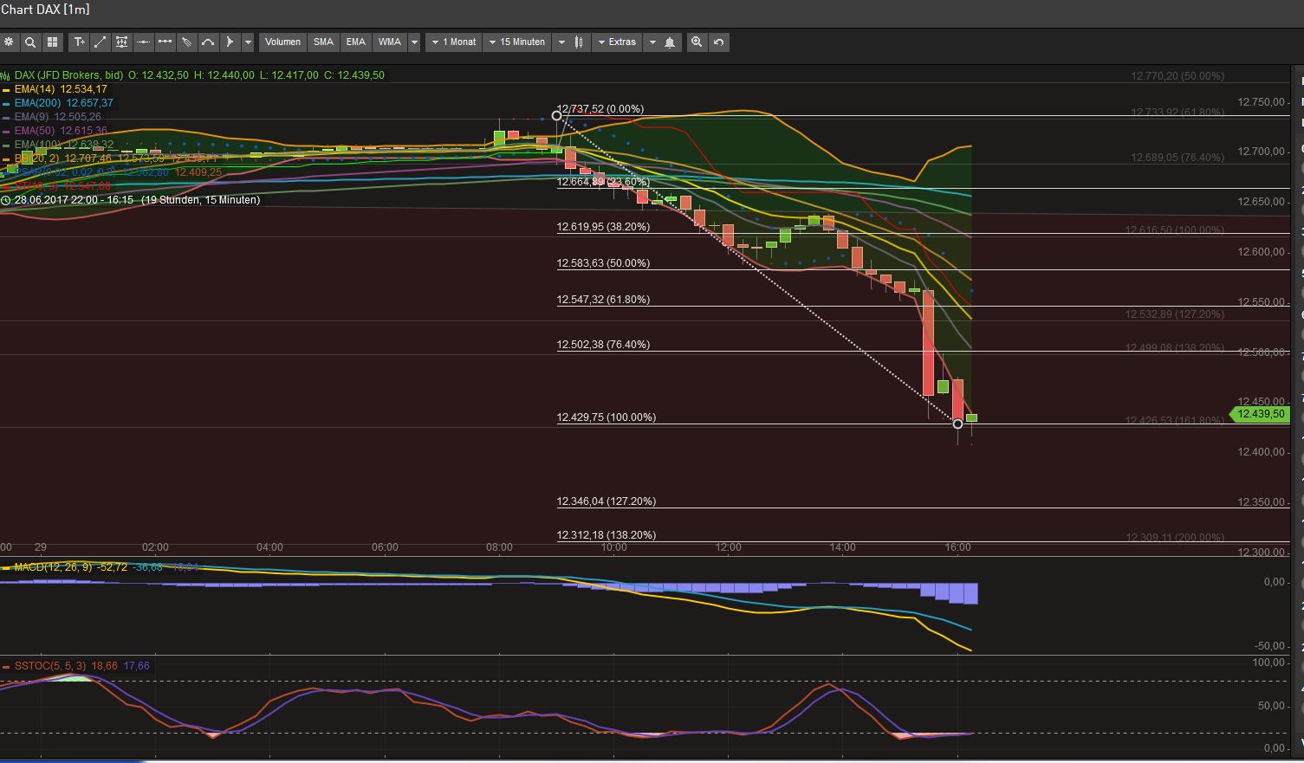Set a price alert via the bell icon
This screenshot has height=763, width=1304.
point(670,42)
